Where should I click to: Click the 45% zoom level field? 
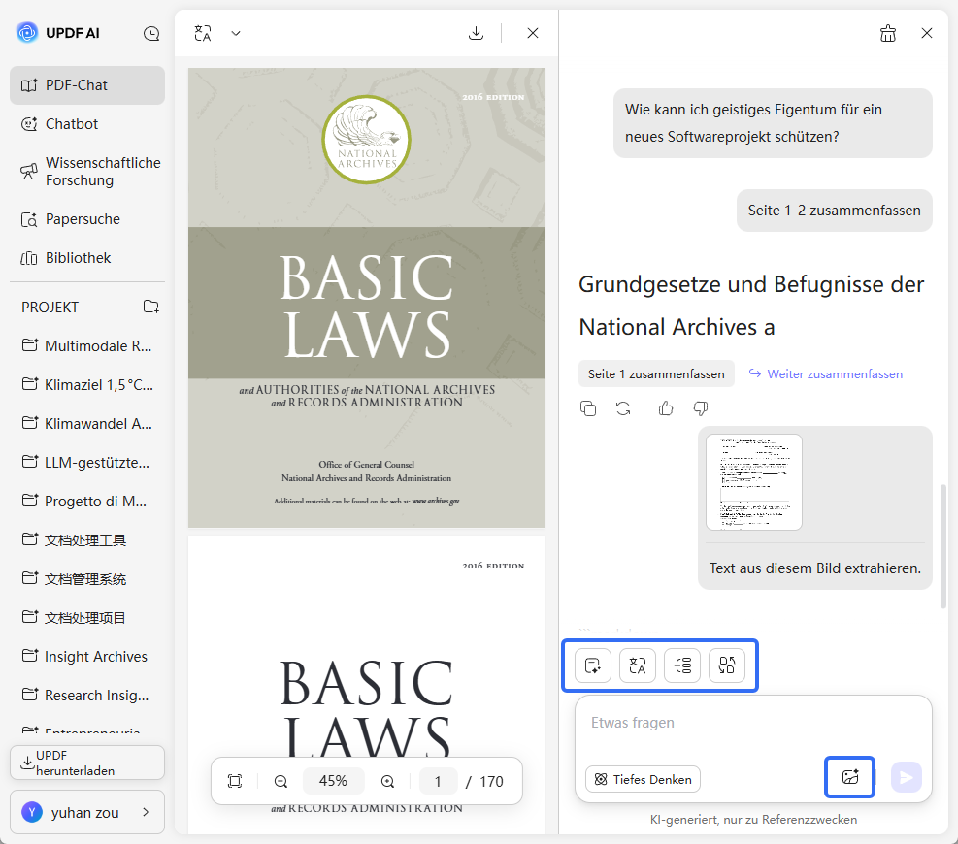coord(333,781)
